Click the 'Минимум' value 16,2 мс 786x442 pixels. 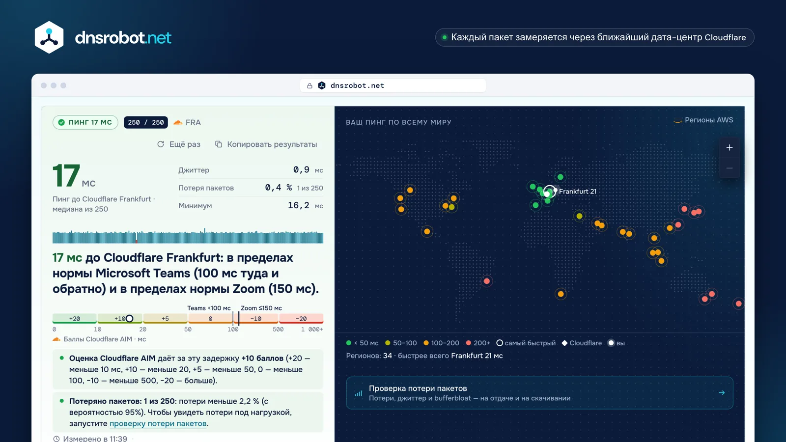305,205
